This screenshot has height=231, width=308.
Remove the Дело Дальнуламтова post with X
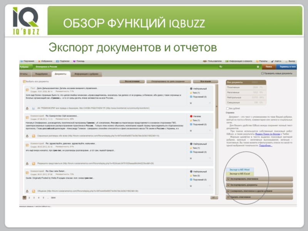tap(210, 103)
